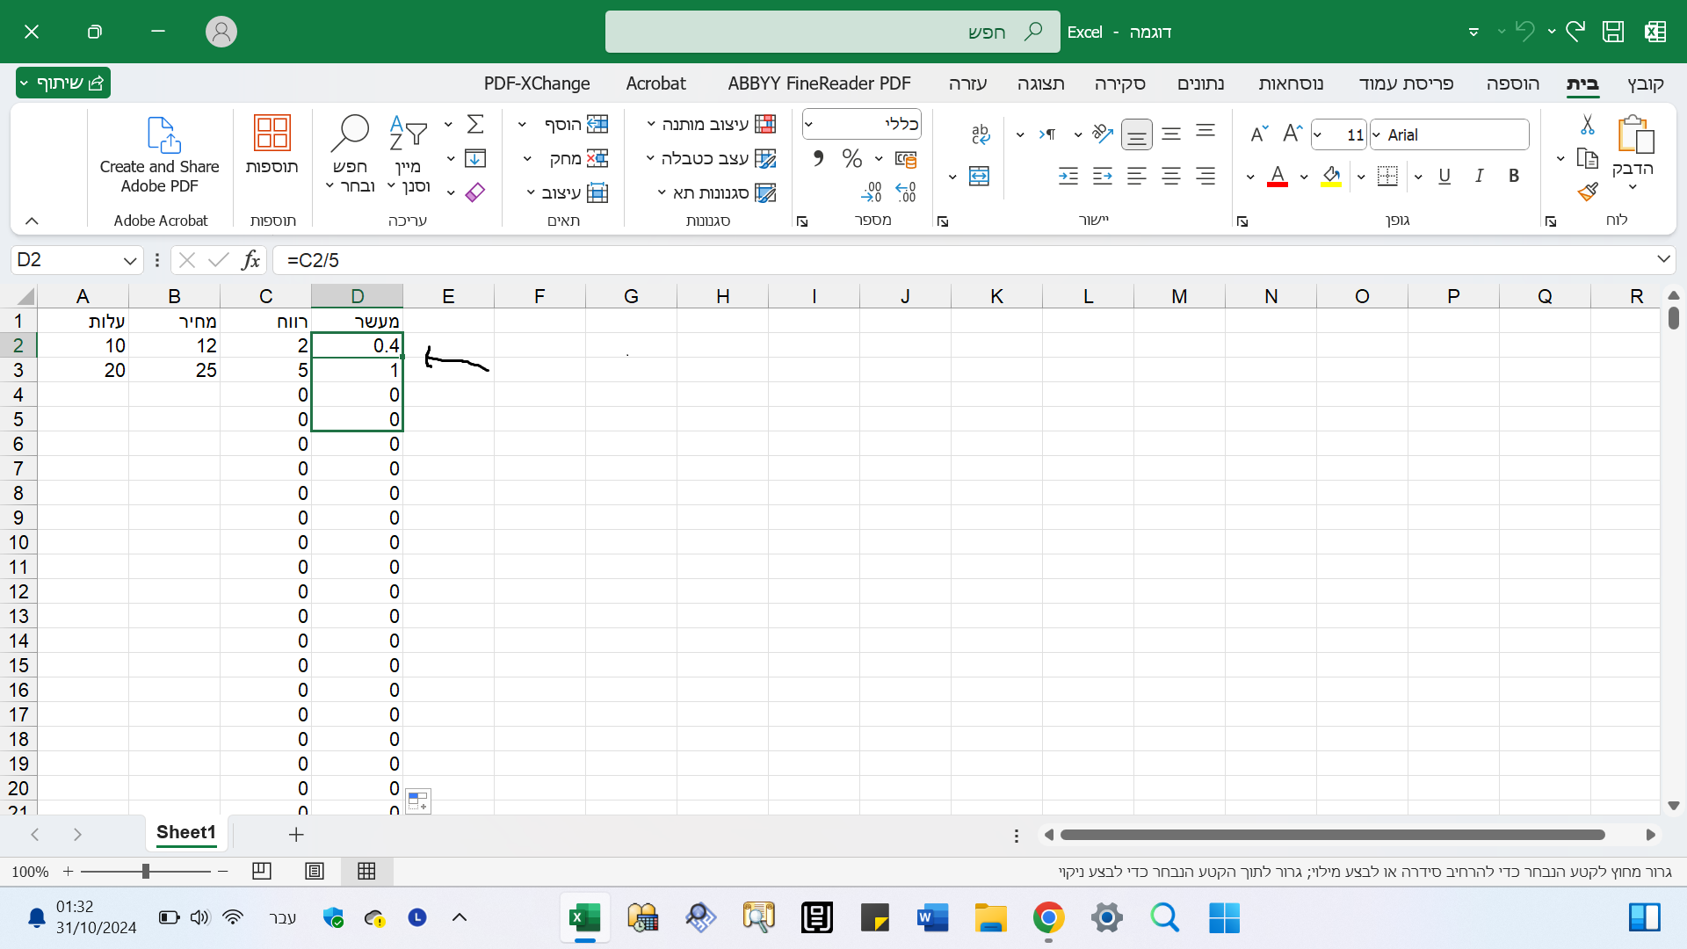Toggle align text left

click(1137, 176)
